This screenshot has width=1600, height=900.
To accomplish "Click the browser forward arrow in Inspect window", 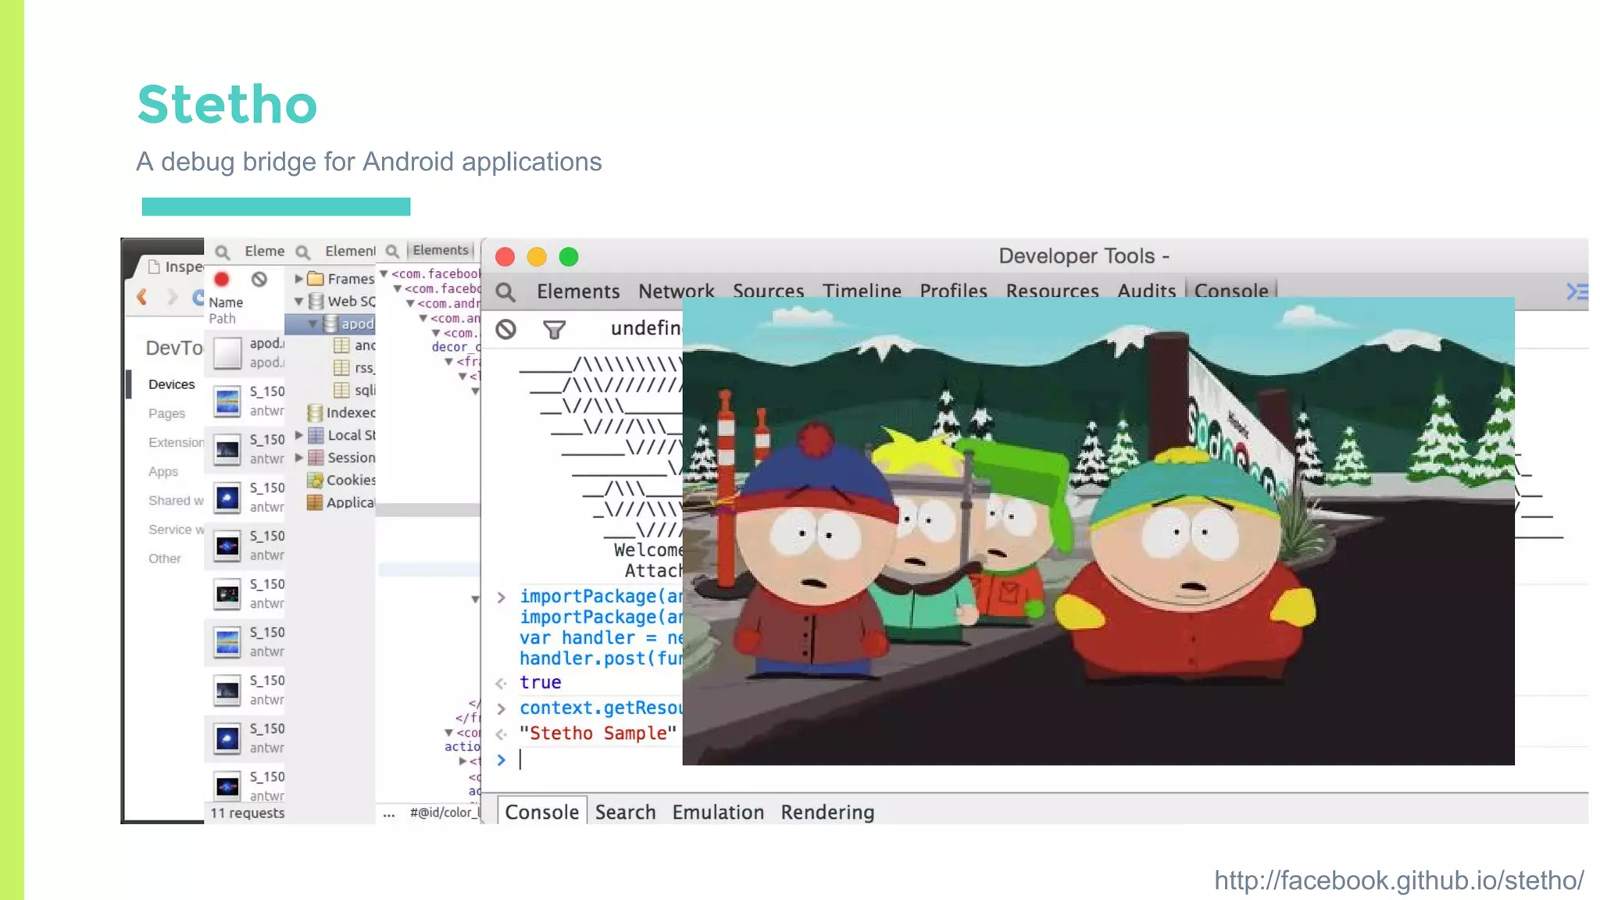I will pos(172,297).
